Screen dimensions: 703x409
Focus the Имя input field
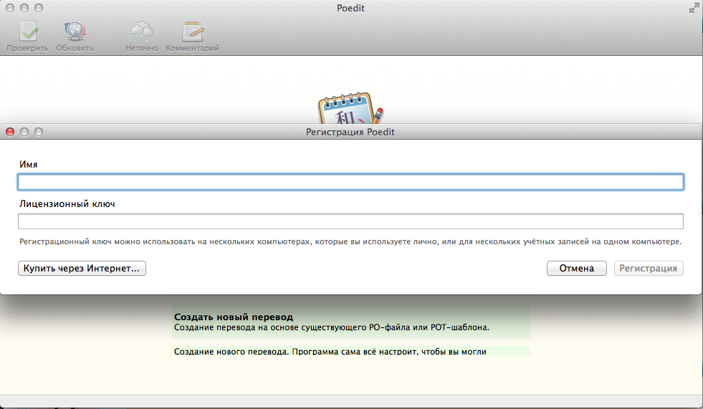[350, 182]
